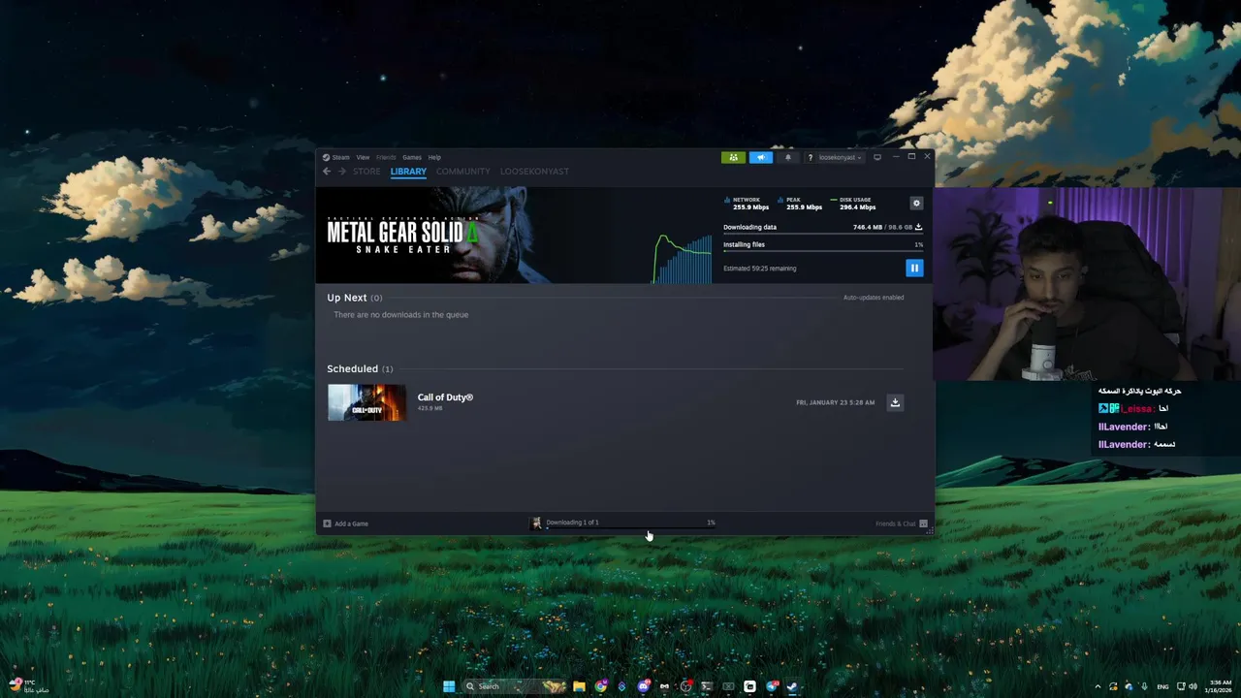Open Chrome from the taskbar
Viewport: 1241px width, 698px height.
point(600,686)
